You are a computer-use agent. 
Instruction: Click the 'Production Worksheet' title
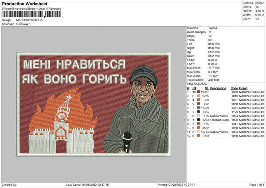pyautogui.click(x=25, y=4)
